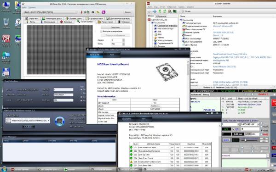Click the hard drive image in Identity Report
276x172 pixels.
(x=167, y=72)
